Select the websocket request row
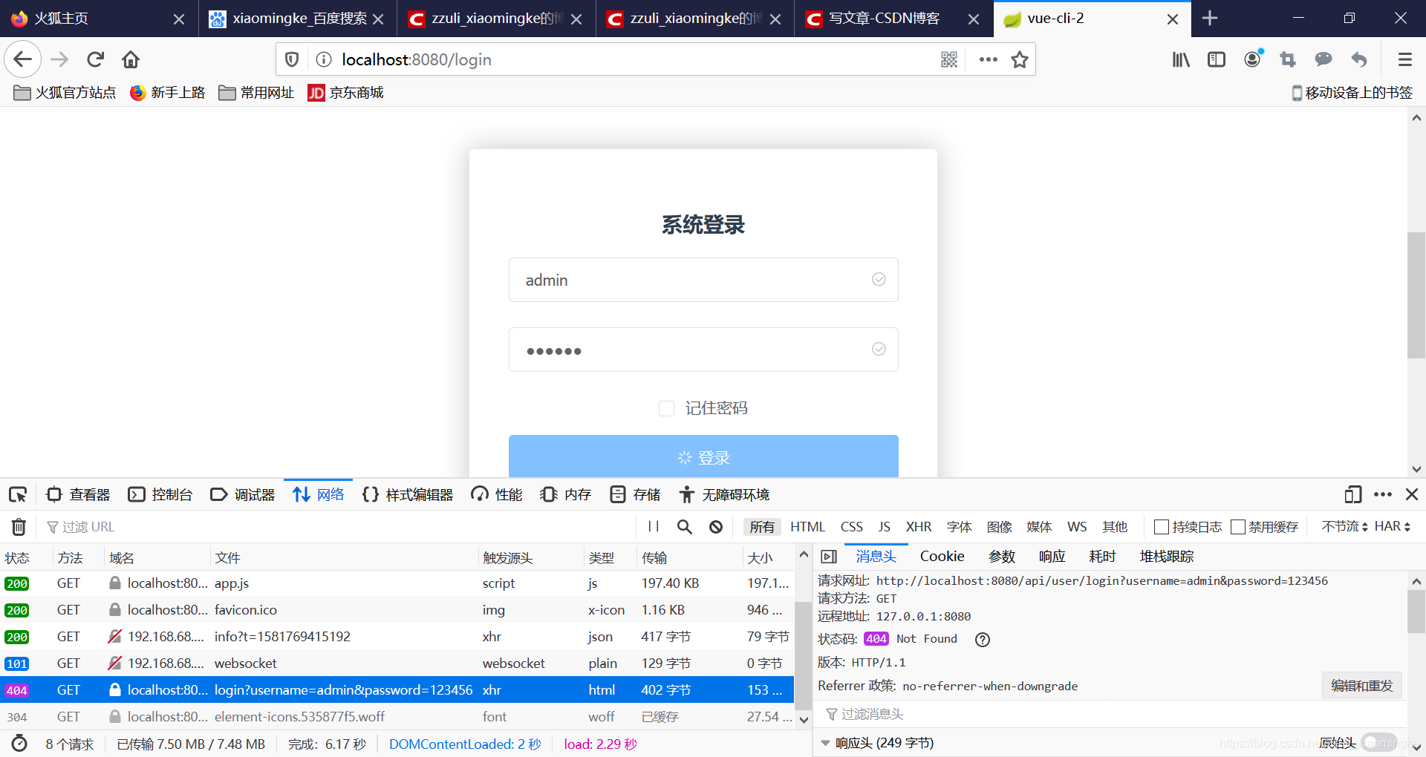 pos(397,663)
